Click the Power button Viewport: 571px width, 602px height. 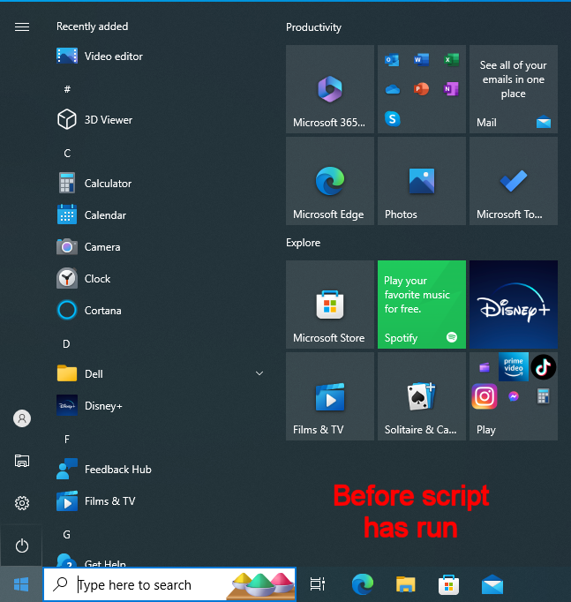pos(22,546)
